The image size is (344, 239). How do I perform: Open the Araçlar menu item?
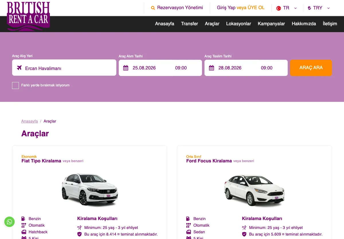click(212, 24)
